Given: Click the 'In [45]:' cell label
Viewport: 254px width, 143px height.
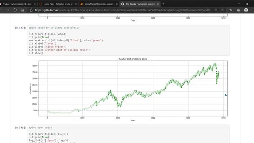Looking at the screenshot, I should click(21, 128).
